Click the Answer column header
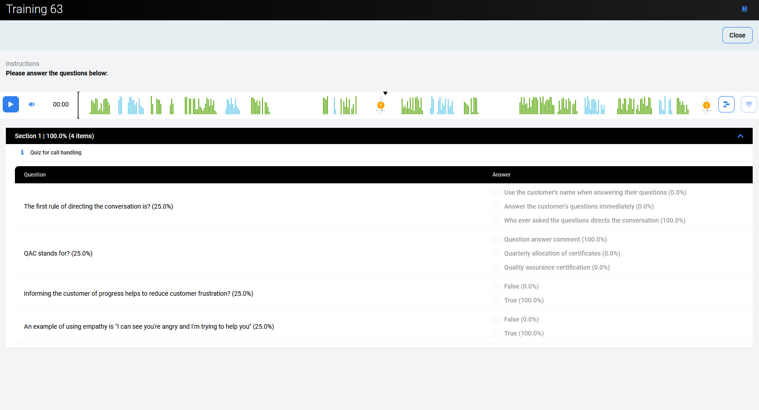This screenshot has width=759, height=410. pos(501,175)
